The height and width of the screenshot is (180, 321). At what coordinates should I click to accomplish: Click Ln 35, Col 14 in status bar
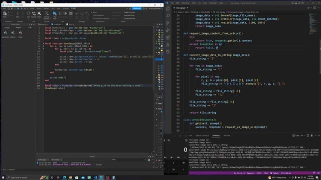(x=239, y=173)
